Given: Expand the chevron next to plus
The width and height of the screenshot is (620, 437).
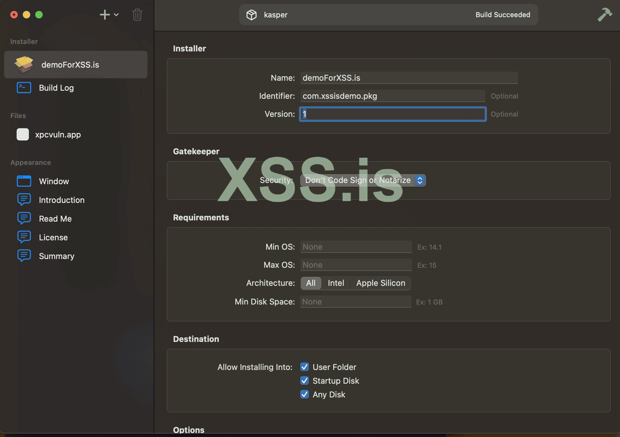Looking at the screenshot, I should coord(116,15).
